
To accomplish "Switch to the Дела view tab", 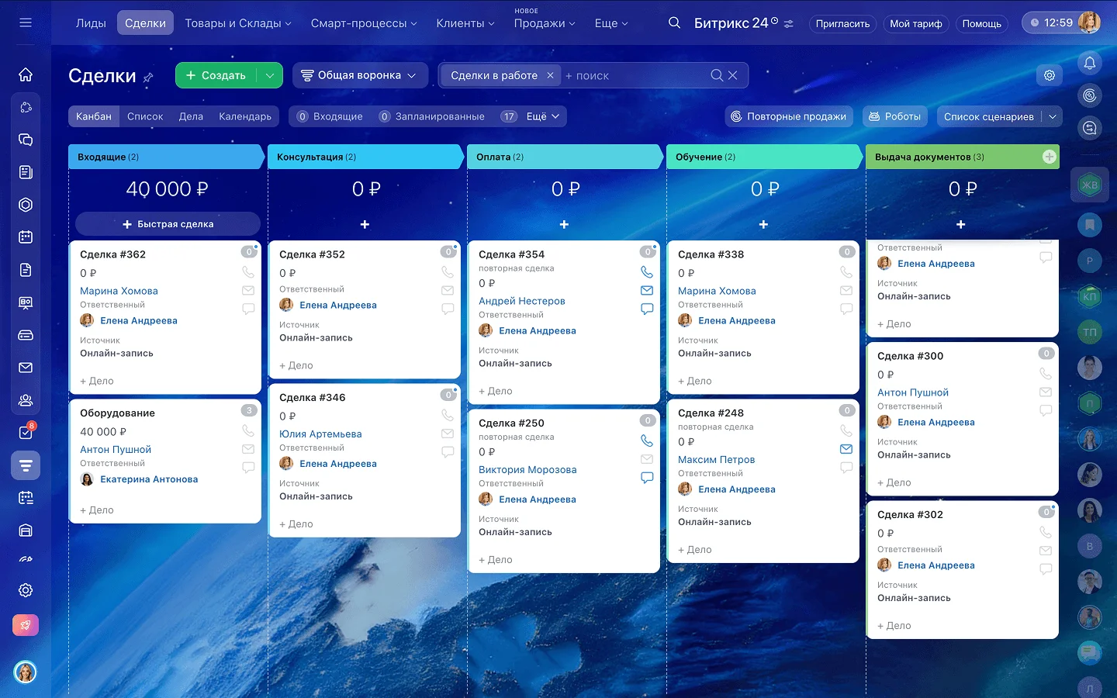I will coord(191,116).
